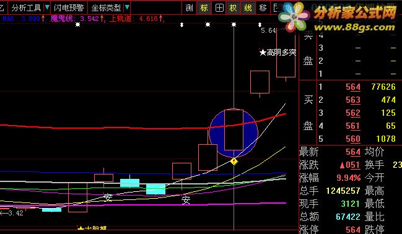
Task: Toggle the 线 line drawing button
Action: (248, 7)
